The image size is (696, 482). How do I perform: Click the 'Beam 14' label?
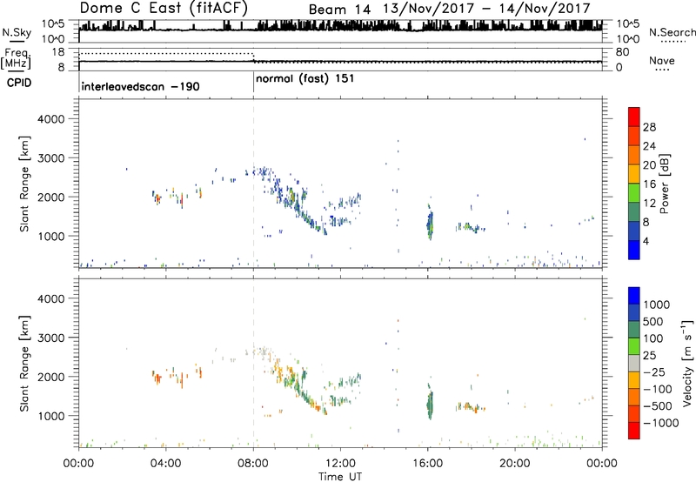pos(339,10)
